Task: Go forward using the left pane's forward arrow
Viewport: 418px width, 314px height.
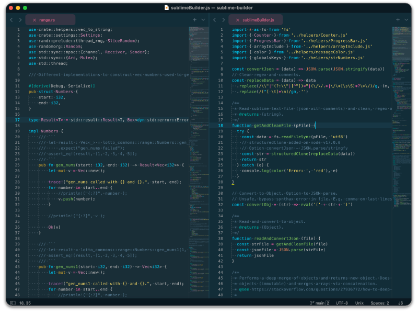Action: point(20,20)
